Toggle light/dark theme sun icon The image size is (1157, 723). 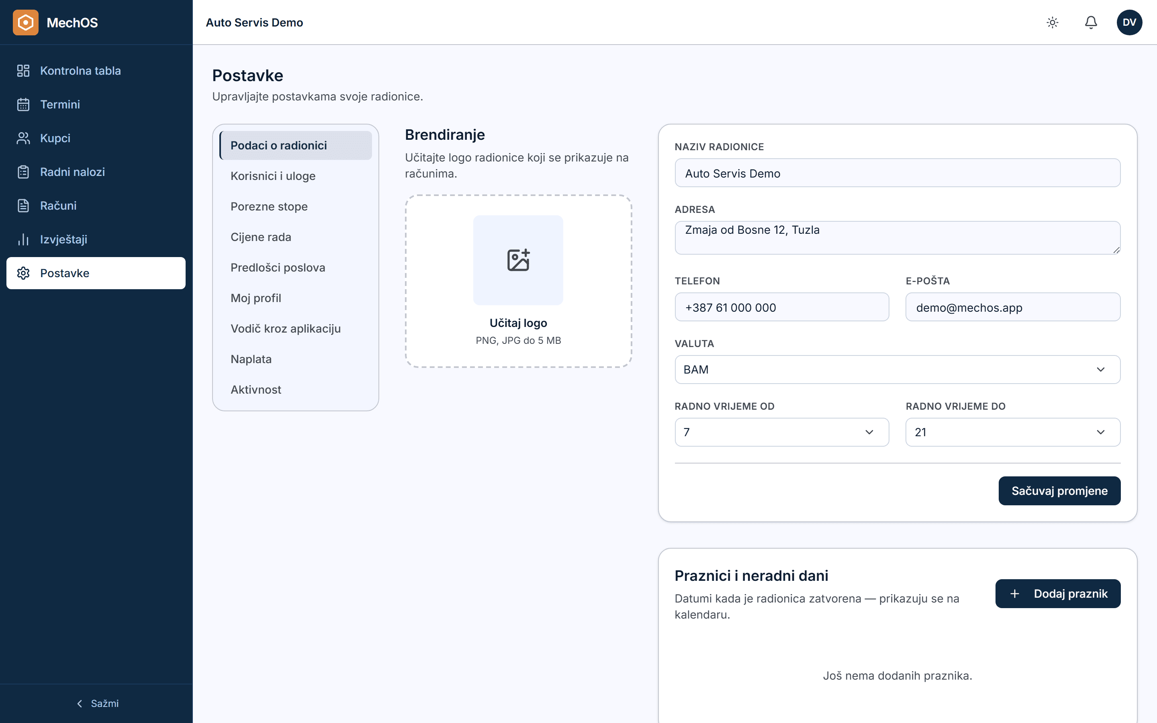pyautogui.click(x=1052, y=22)
